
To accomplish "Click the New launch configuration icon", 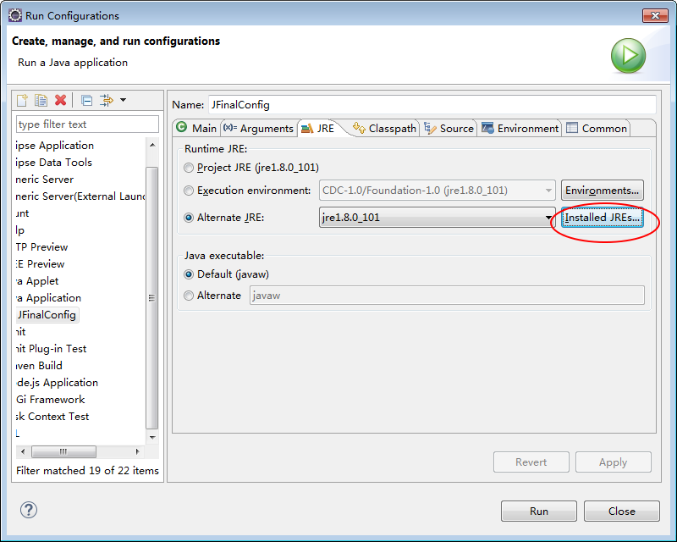I will pos(22,100).
